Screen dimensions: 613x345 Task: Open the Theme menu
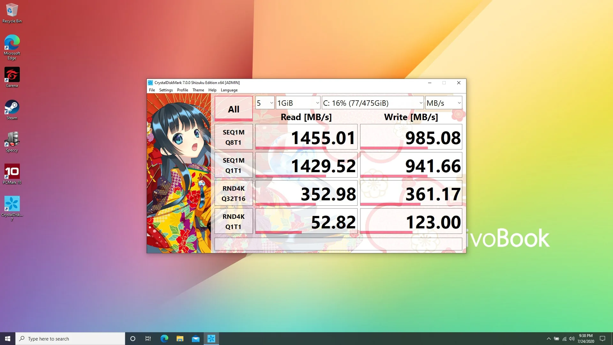[x=198, y=90]
